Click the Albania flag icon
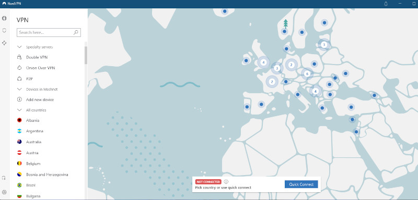The height and width of the screenshot is (200, 418). [x=19, y=120]
